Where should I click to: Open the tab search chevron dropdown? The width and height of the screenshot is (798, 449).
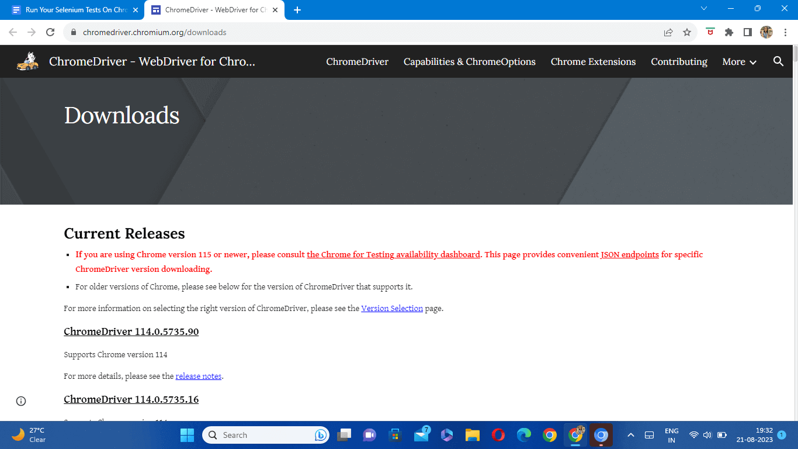(x=704, y=9)
